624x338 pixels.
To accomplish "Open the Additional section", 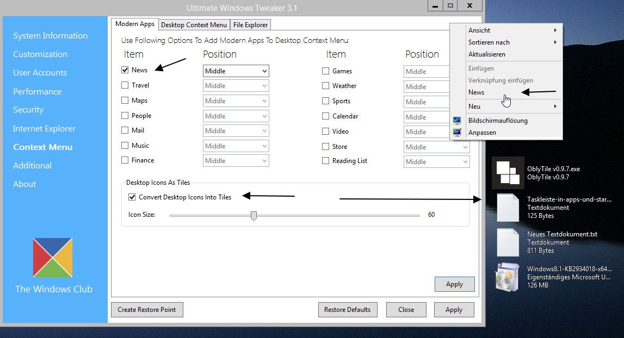I will click(x=32, y=165).
